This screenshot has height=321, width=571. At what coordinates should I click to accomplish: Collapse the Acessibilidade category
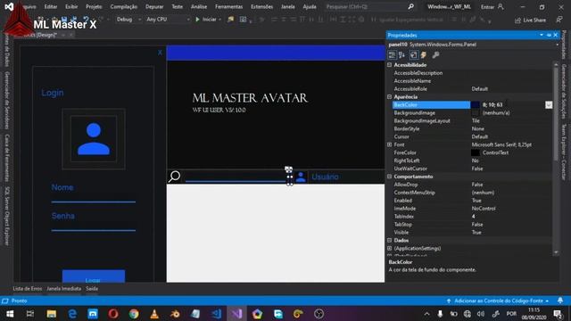389,65
